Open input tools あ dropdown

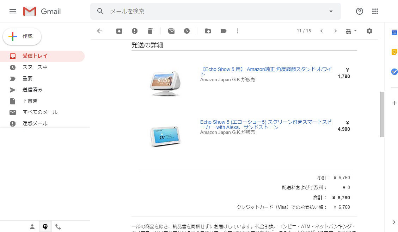(x=351, y=31)
